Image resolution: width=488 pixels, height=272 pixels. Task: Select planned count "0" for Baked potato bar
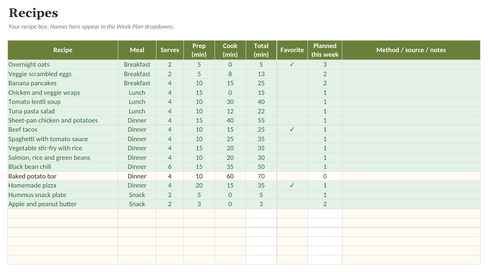[325, 176]
